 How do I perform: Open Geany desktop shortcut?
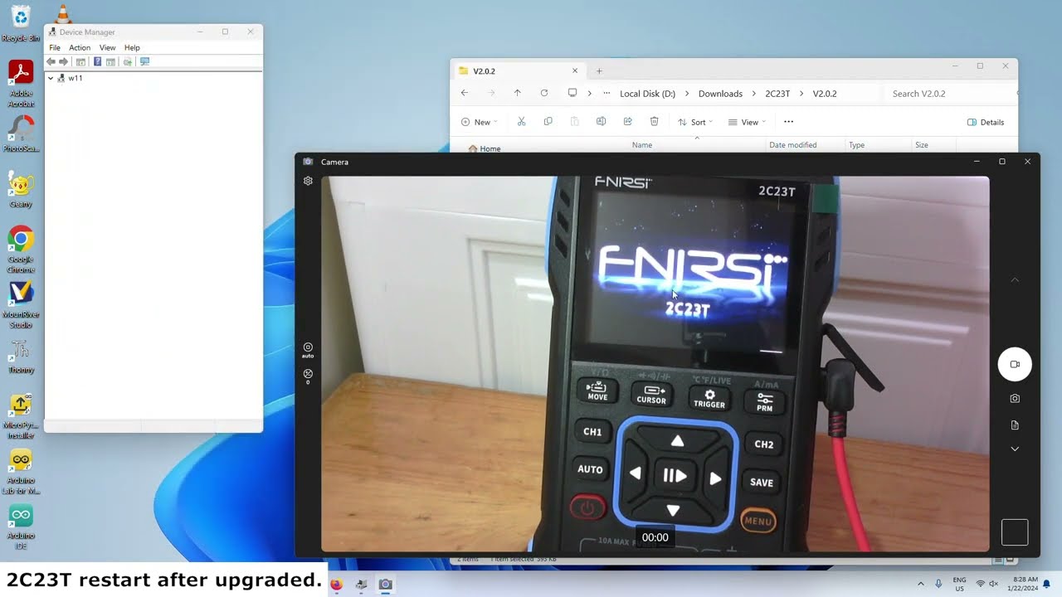click(x=21, y=190)
